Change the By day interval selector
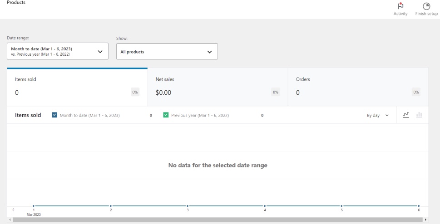 pyautogui.click(x=378, y=115)
